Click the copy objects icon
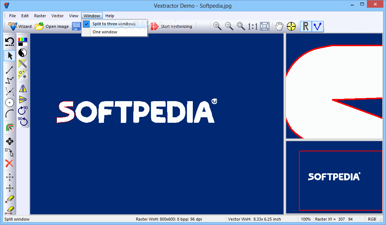Screen dimensions: 386x225 point(10,152)
